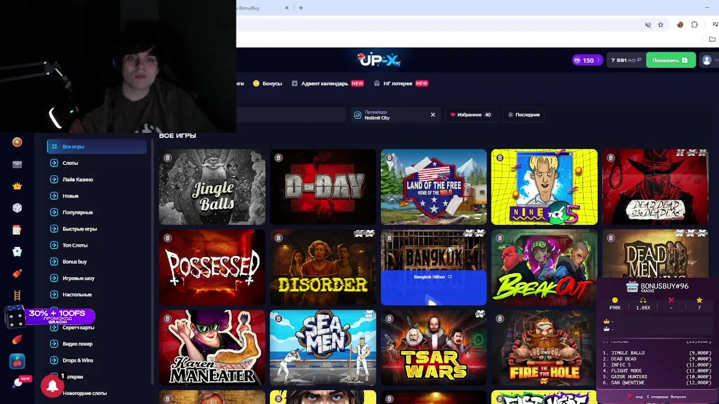Screen dimensions: 719x404
Task: Open Break Out game thumbnail
Action: point(543,267)
